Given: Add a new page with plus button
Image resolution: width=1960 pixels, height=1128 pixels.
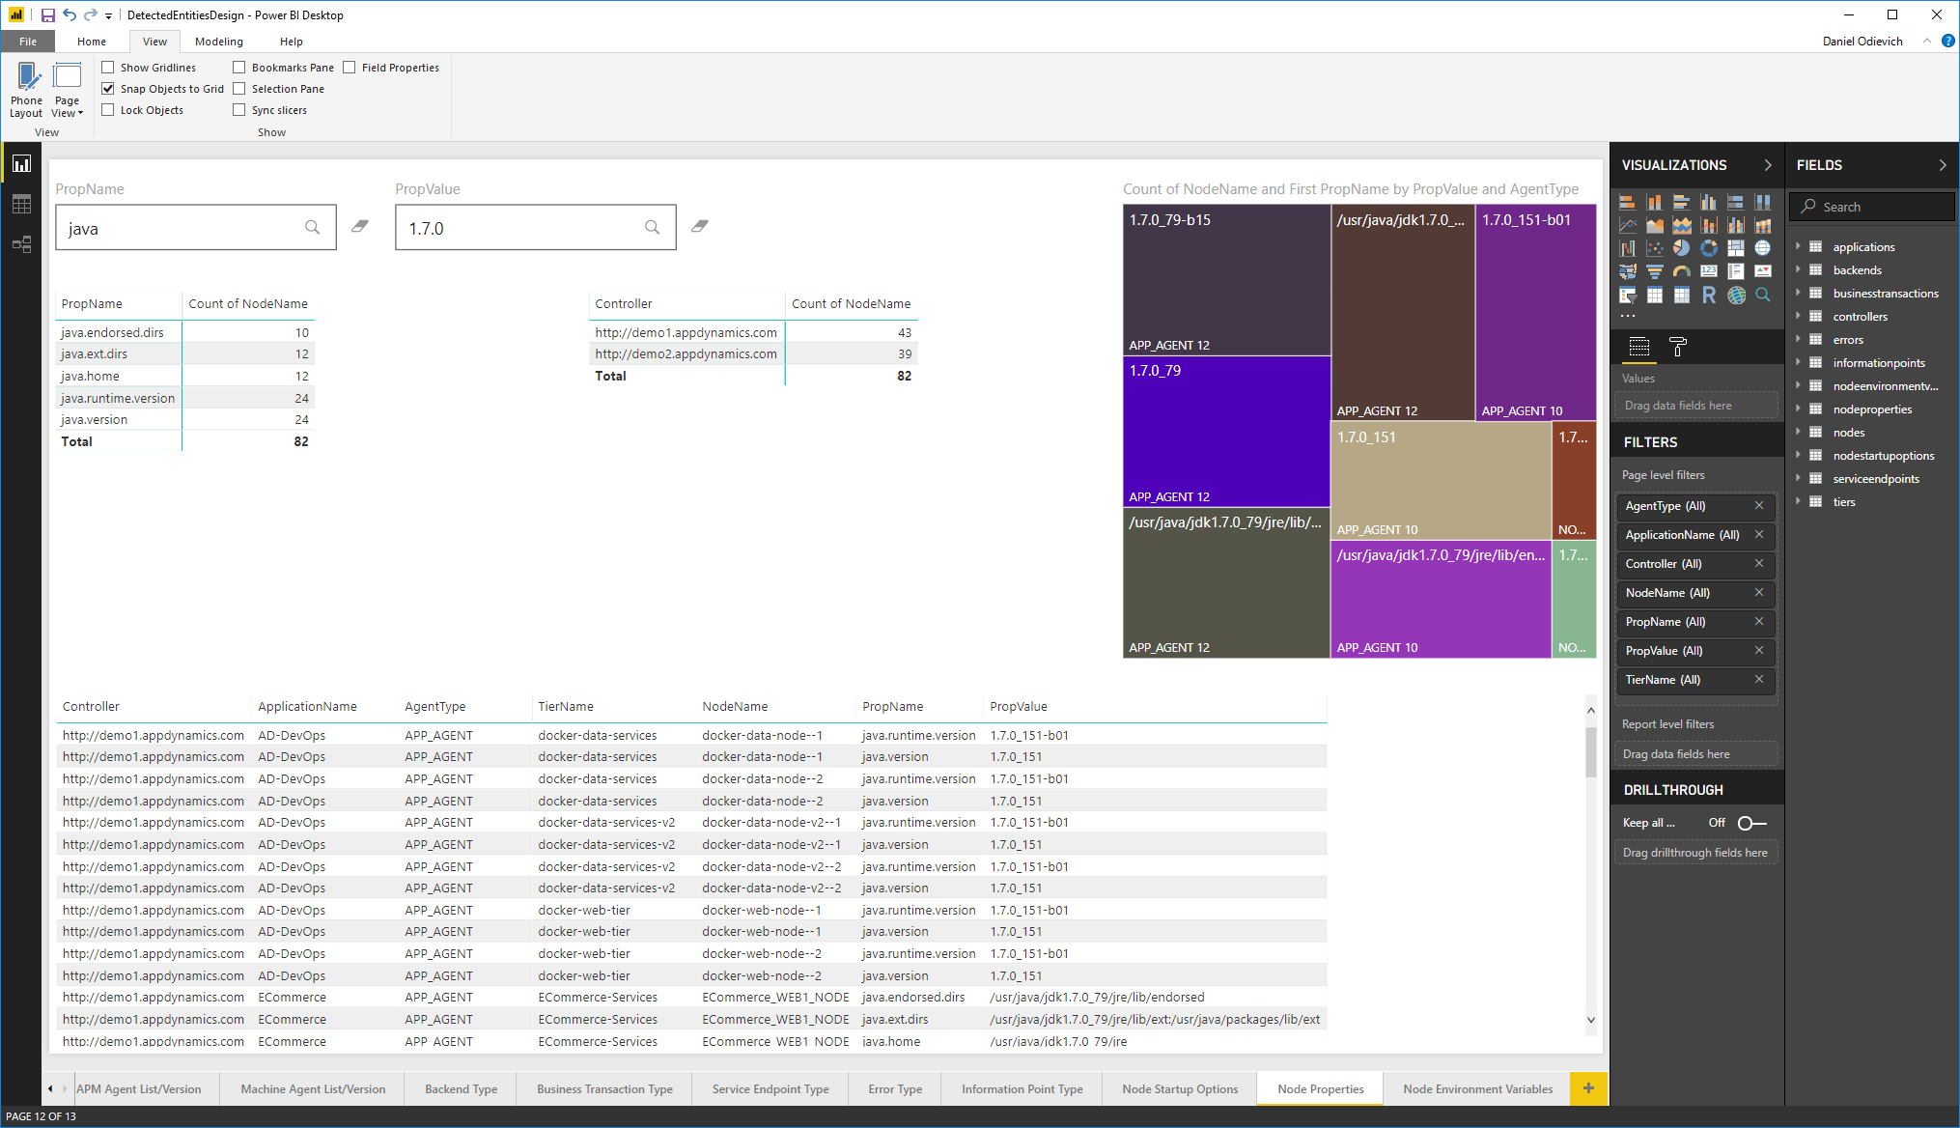Looking at the screenshot, I should tap(1588, 1088).
